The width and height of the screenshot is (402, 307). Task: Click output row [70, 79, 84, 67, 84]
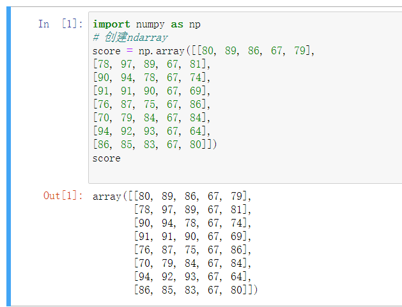coord(192,263)
